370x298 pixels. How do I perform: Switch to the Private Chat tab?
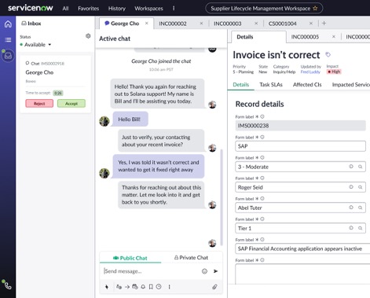click(191, 258)
